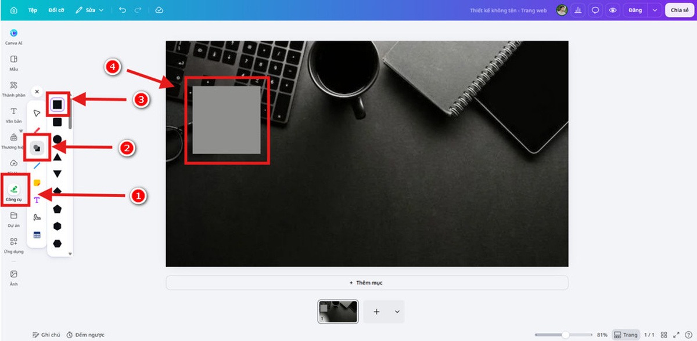Image resolution: width=697 pixels, height=341 pixels.
Task: Expand the arrow next to Đăng
Action: coord(655,10)
